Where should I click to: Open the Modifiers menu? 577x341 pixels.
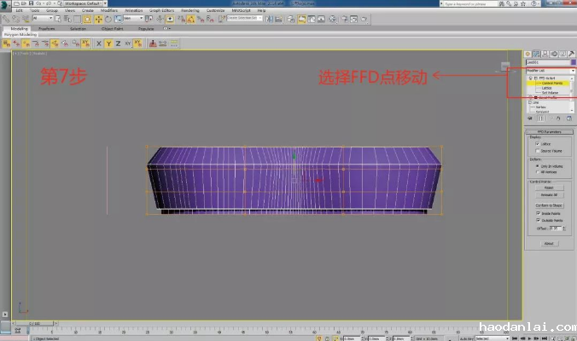(109, 10)
